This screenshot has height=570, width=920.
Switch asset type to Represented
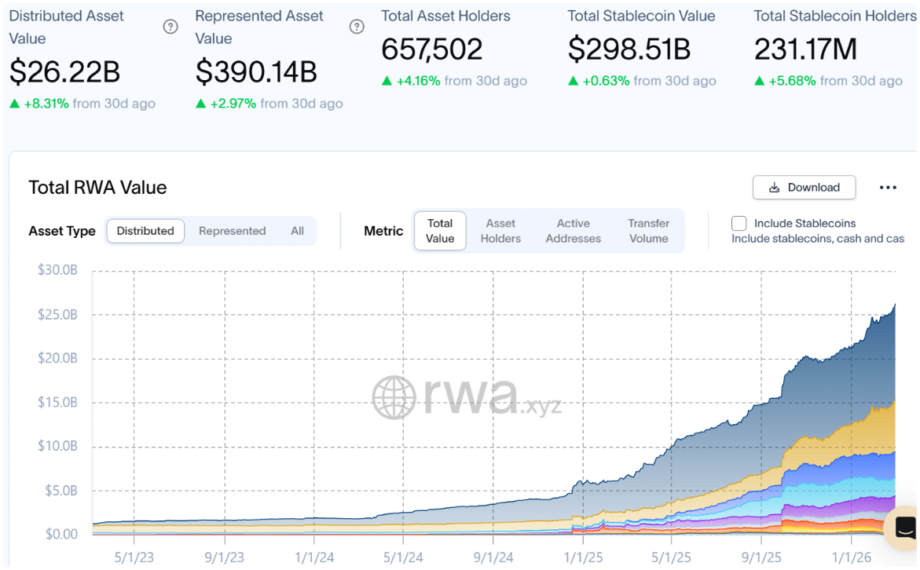[232, 231]
